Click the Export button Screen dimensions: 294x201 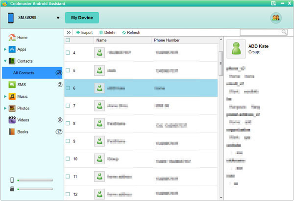point(84,33)
